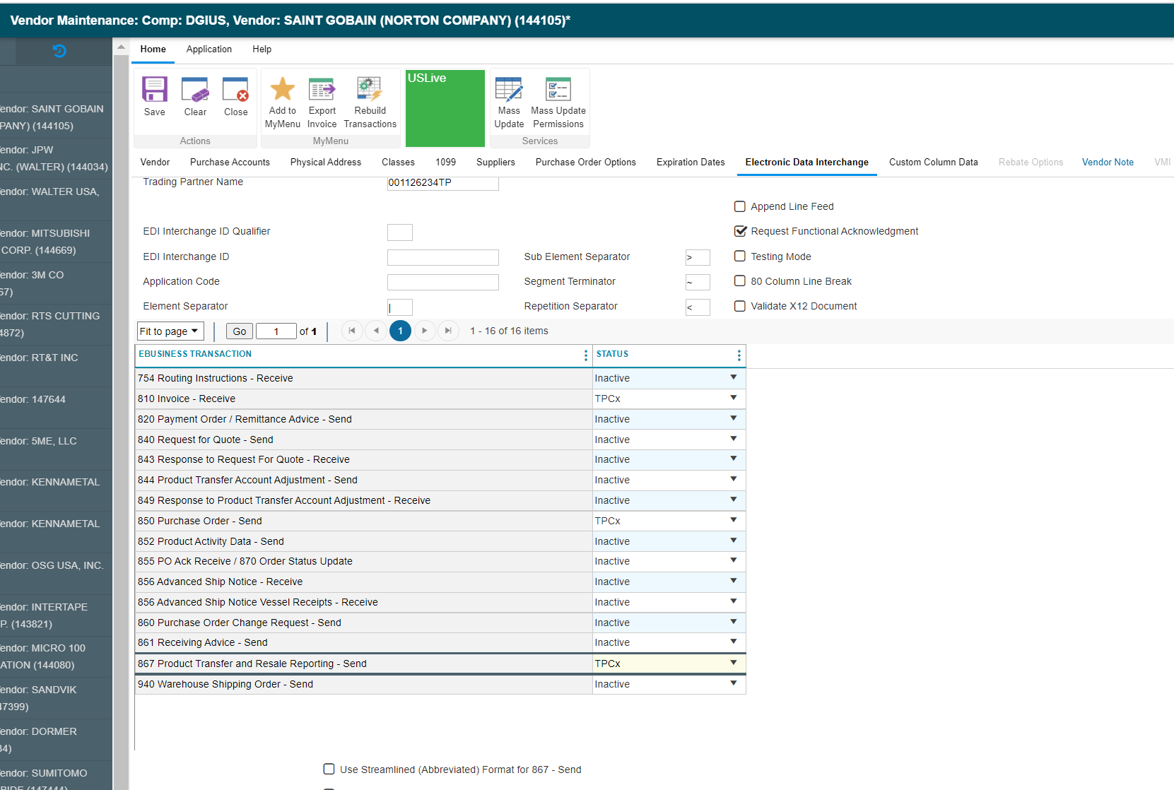1174x790 pixels.
Task: Enable Testing Mode checkbox
Action: [x=740, y=257]
